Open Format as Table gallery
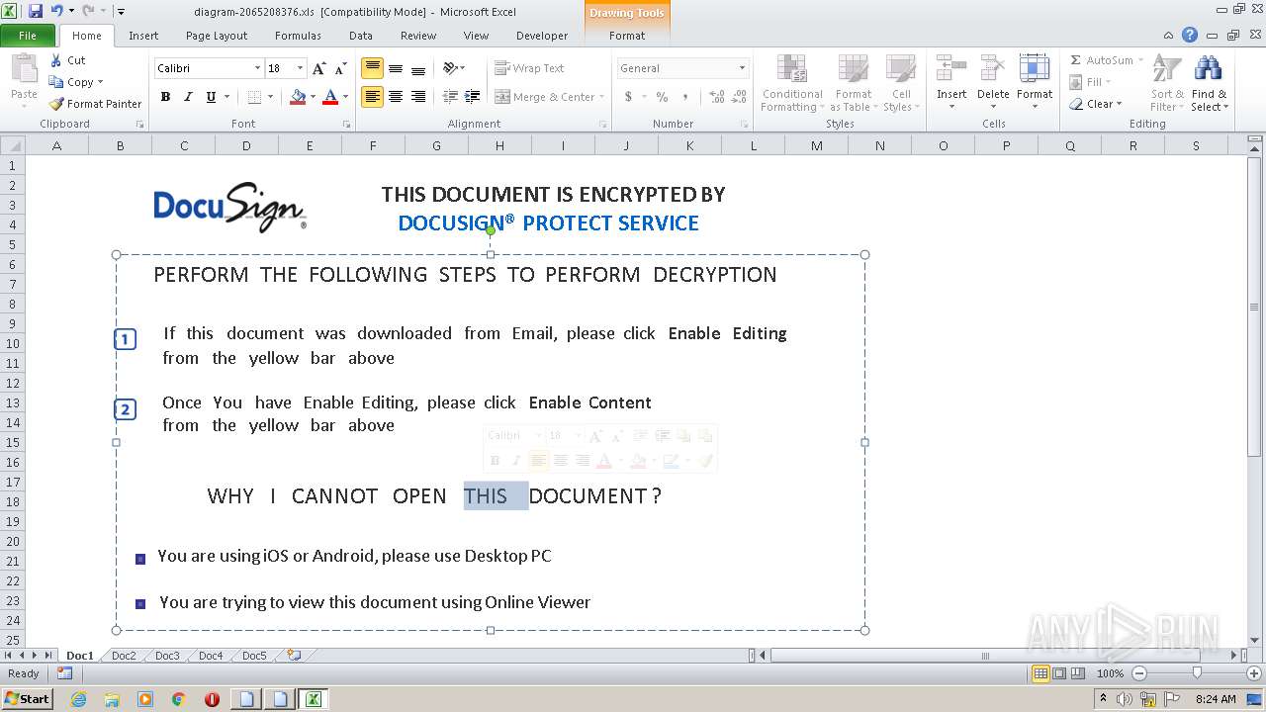1266x712 pixels. click(853, 83)
